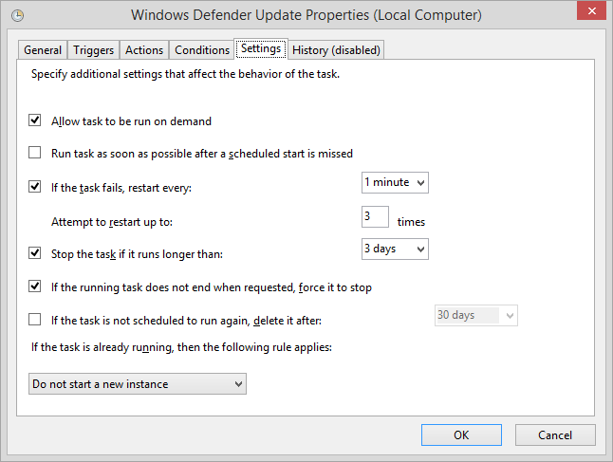Click the Attempt to restart up to label

[x=112, y=222]
